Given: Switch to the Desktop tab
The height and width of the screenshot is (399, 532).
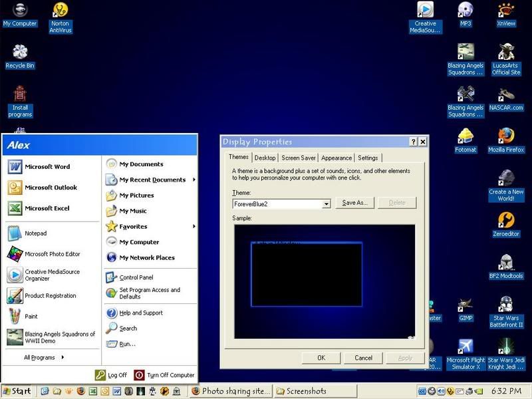Looking at the screenshot, I should [x=265, y=158].
